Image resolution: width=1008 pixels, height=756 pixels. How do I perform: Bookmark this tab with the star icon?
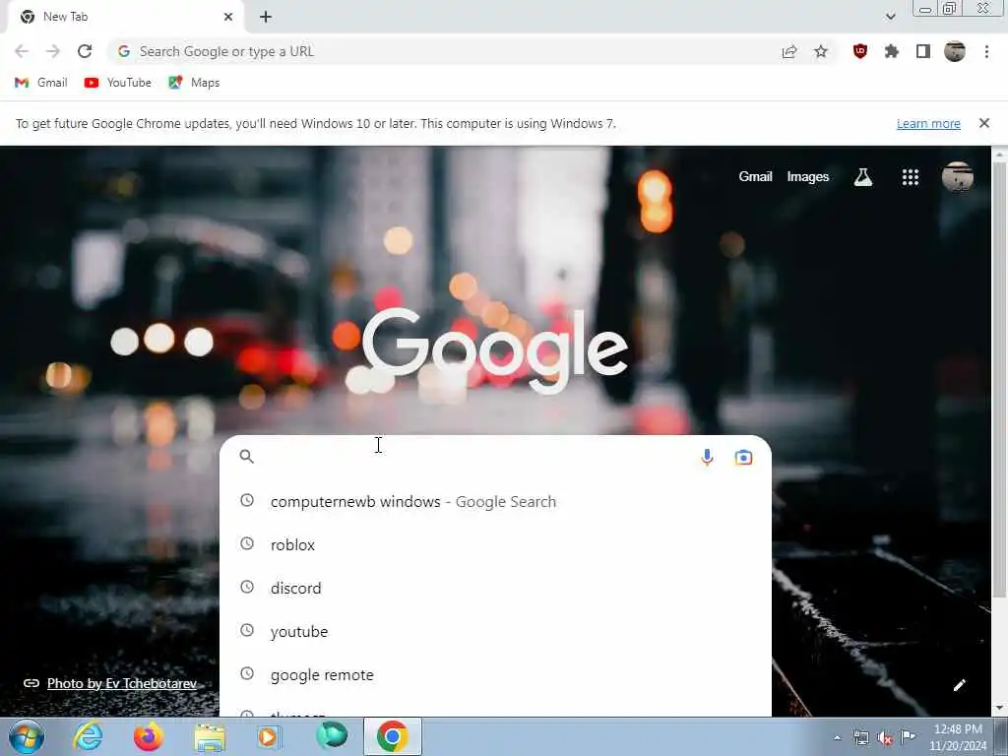(x=821, y=51)
